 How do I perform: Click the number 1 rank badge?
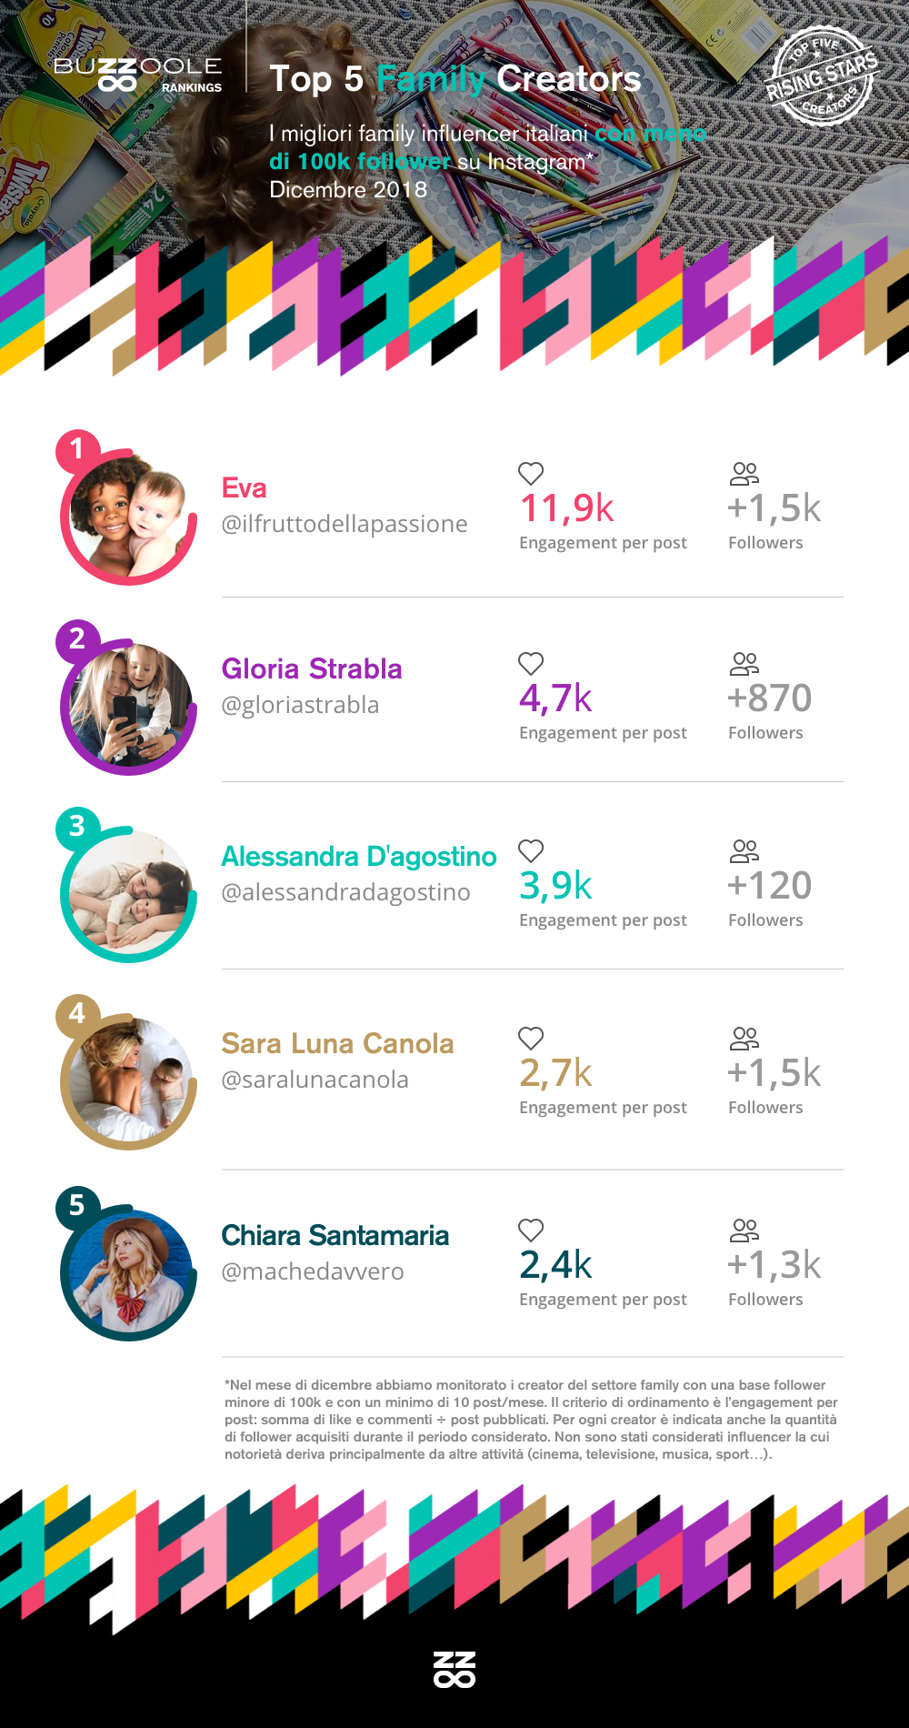tap(76, 449)
